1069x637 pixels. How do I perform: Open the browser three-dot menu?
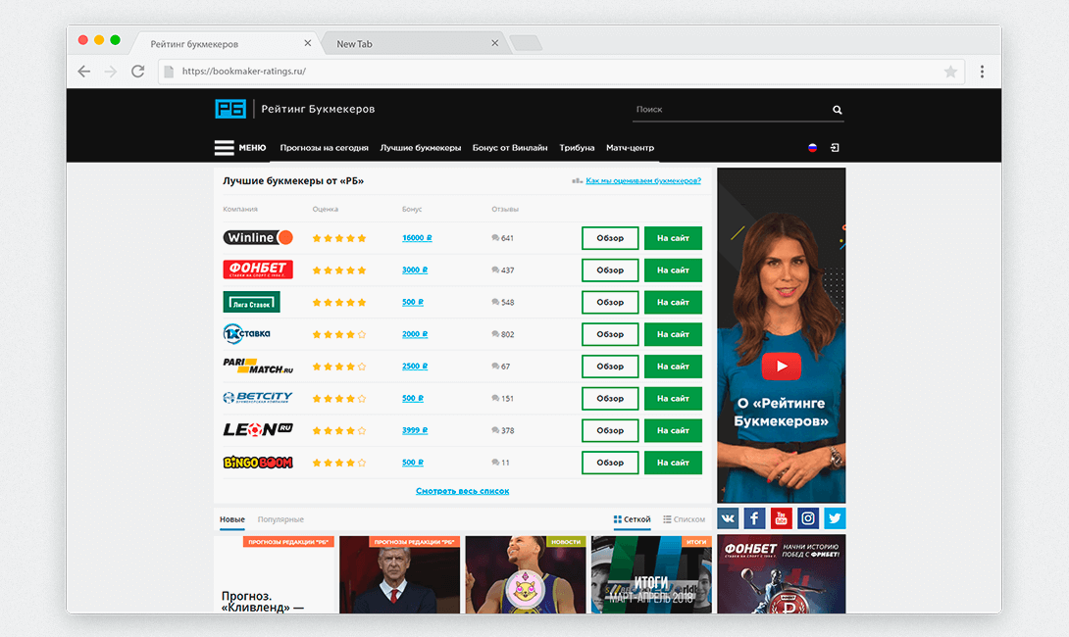coord(982,72)
